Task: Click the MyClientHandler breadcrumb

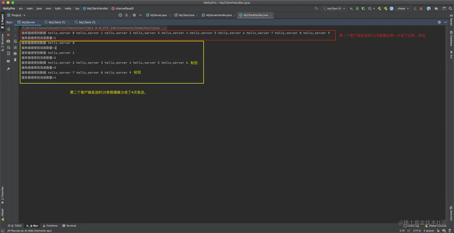Action: 95,8
